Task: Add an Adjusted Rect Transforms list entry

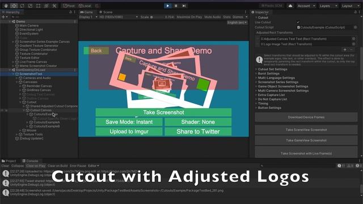Action: click(345, 49)
